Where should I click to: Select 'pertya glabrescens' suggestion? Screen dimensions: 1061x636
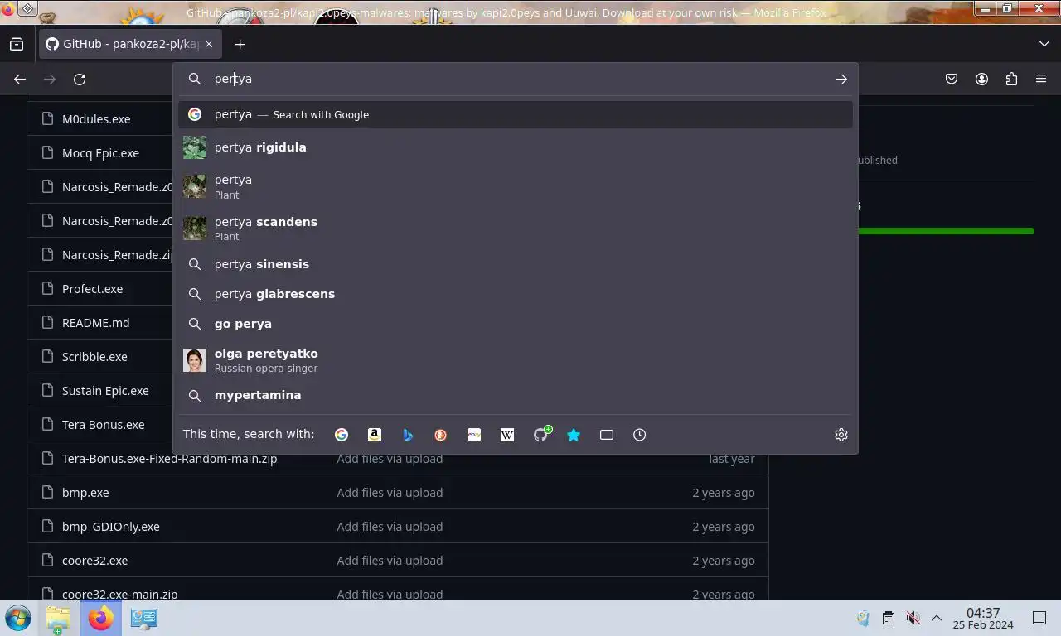[x=516, y=294]
